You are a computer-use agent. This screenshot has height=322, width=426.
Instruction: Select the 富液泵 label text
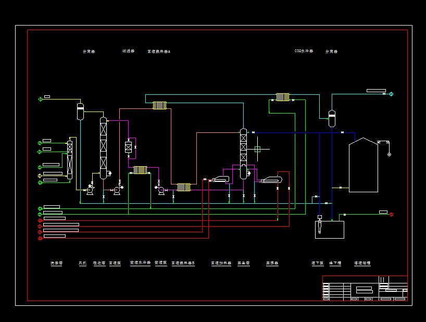click(x=115, y=263)
